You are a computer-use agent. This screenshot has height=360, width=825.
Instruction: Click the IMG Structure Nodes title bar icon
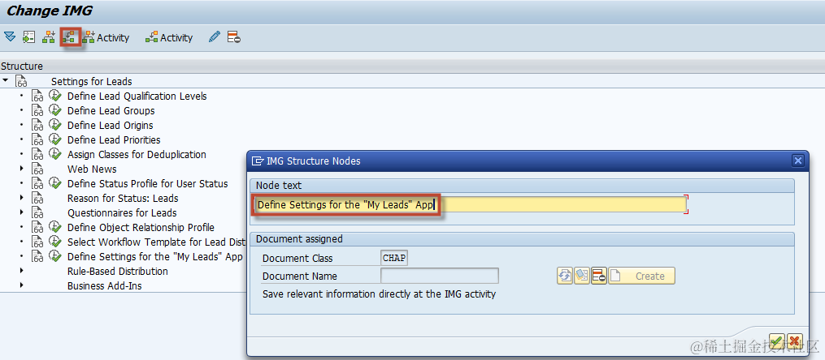[x=258, y=161]
